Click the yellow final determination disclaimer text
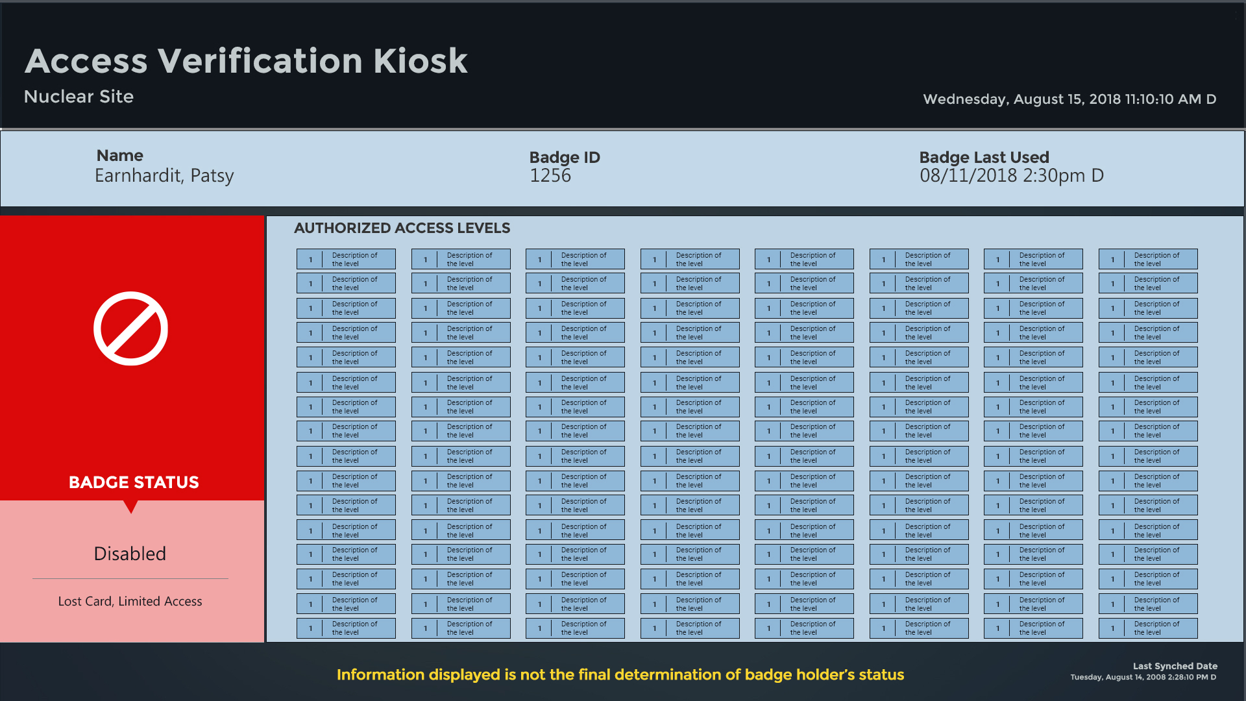 click(x=620, y=675)
